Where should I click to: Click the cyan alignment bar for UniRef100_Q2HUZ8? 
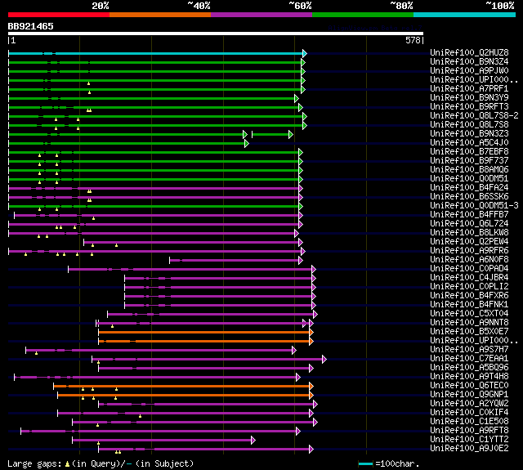[x=156, y=53]
